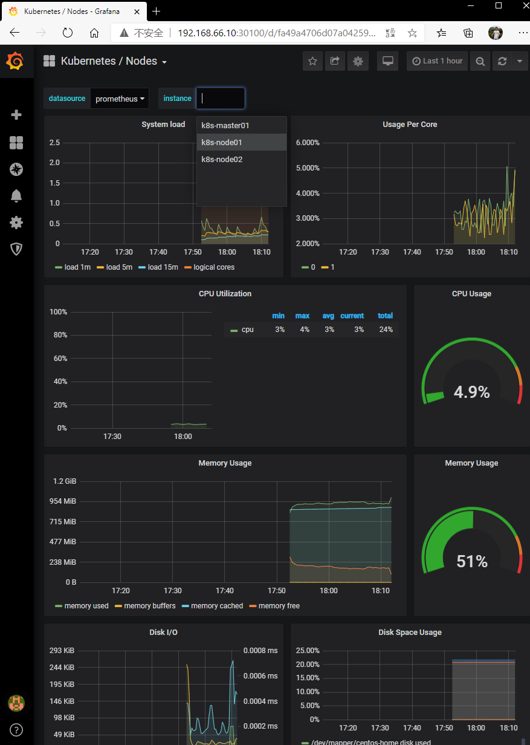Go to browser home page
Image resolution: width=530 pixels, height=745 pixels.
pyautogui.click(x=94, y=33)
